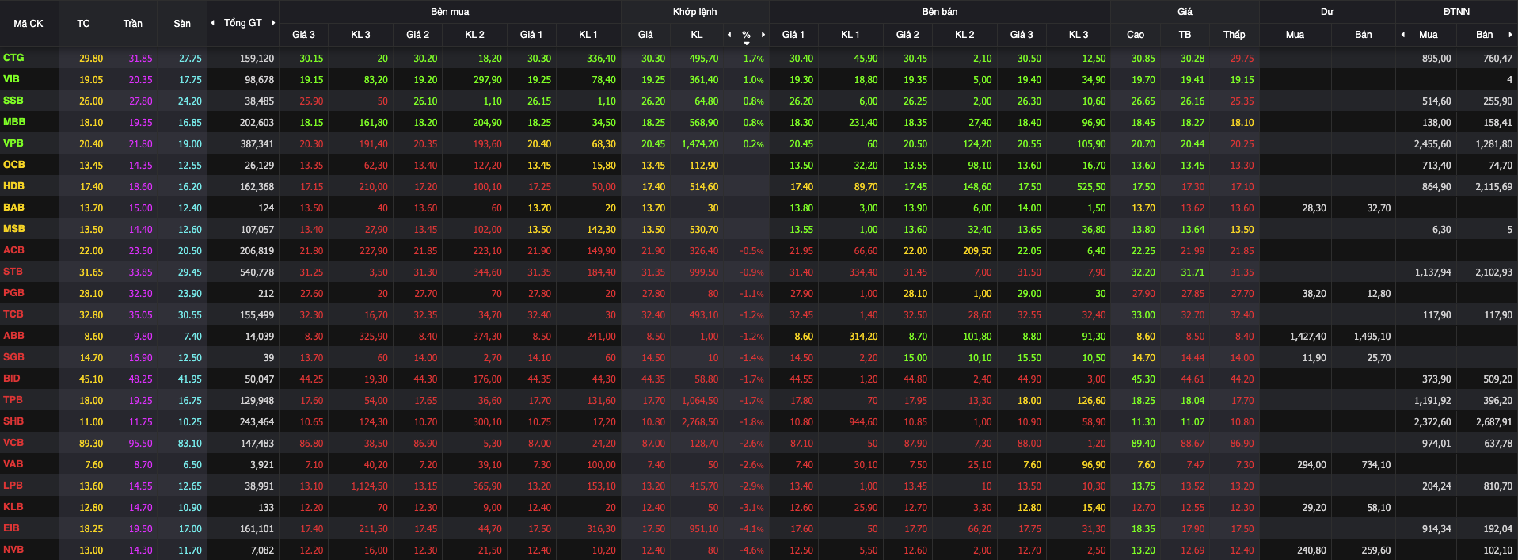Screen dimensions: 1518x560
Task: Select the ACB ticker symbol
Action: pyautogui.click(x=13, y=250)
